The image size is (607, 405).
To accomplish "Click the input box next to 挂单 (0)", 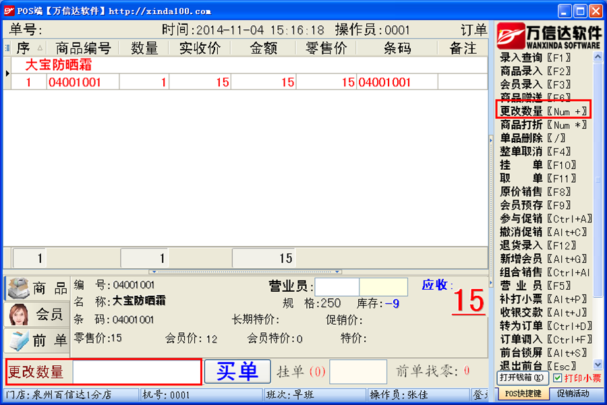I will pos(358,372).
